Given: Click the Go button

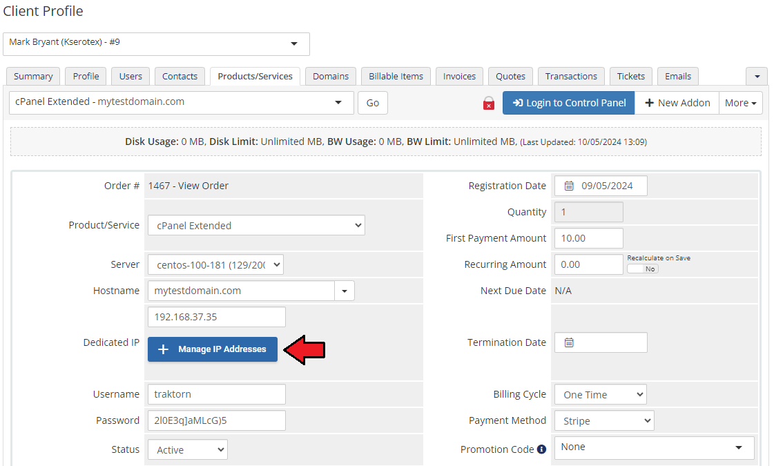Looking at the screenshot, I should click(x=373, y=103).
